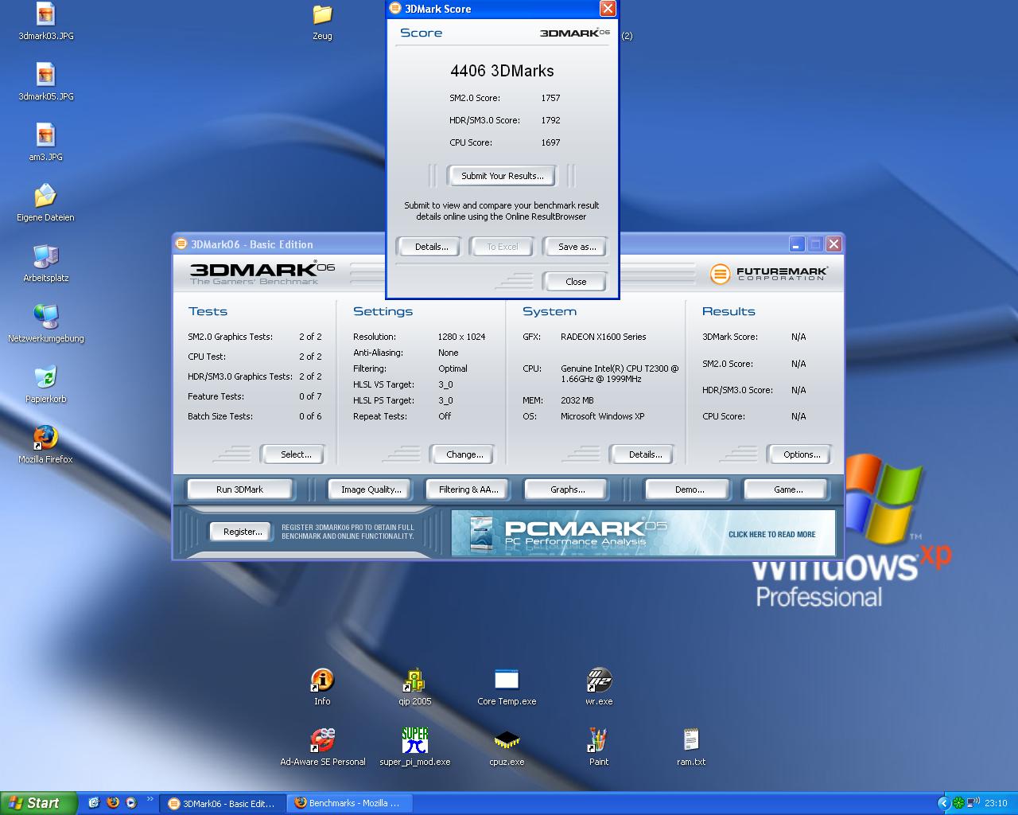Click the wireless network tray icon

pos(973,803)
